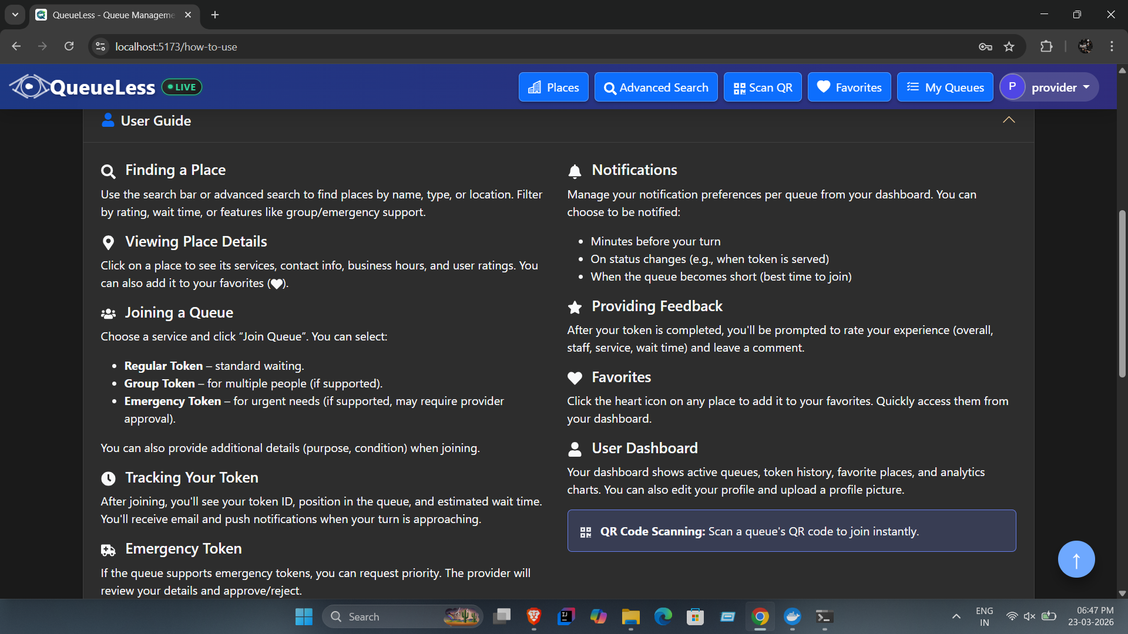Go back in browser history
This screenshot has width=1128, height=634.
click(x=16, y=46)
